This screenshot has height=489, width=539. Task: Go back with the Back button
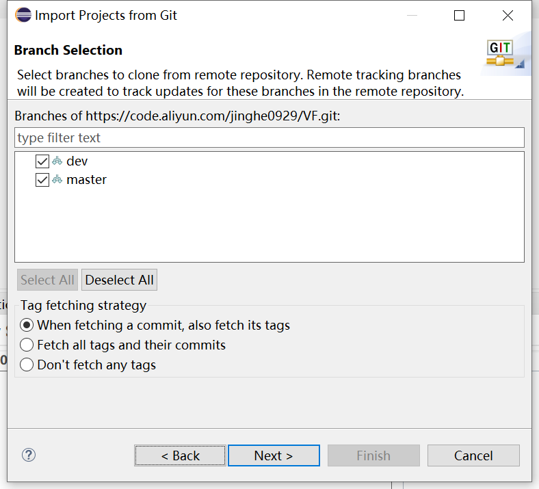tap(181, 455)
